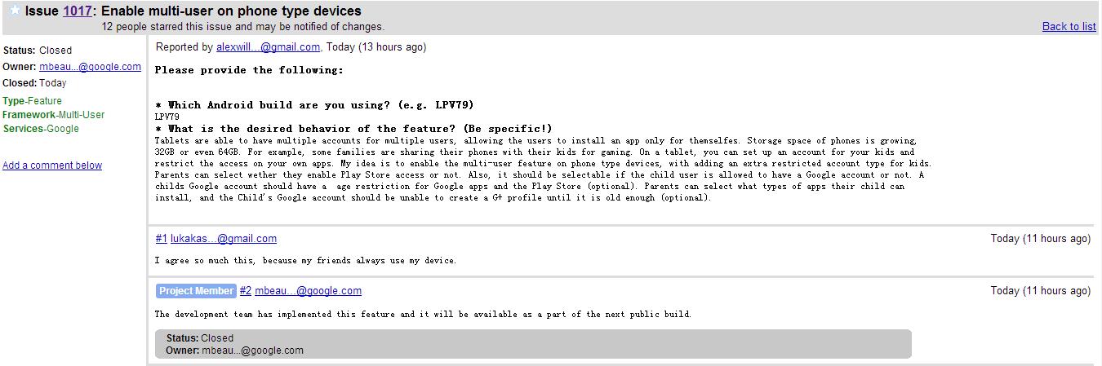Open mbeau...@google.com author link in comment #2

(308, 291)
